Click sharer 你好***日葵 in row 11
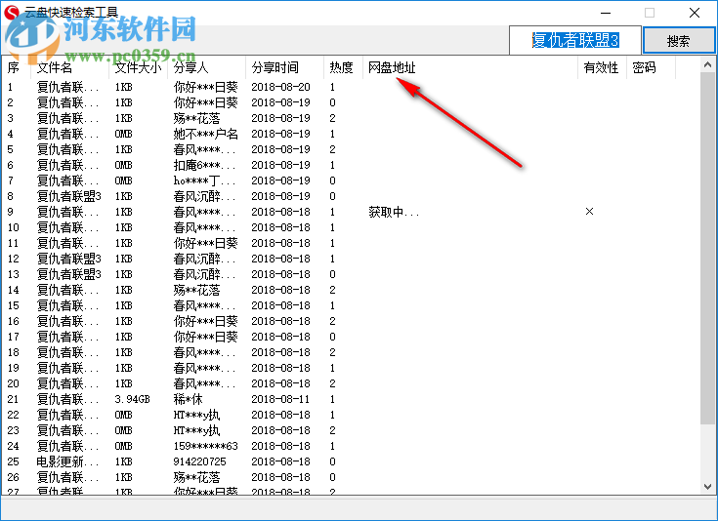The image size is (718, 521). point(205,243)
